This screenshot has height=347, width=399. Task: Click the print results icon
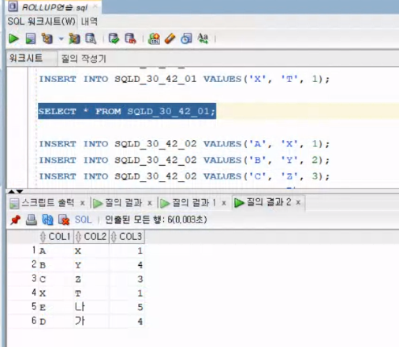(x=32, y=220)
